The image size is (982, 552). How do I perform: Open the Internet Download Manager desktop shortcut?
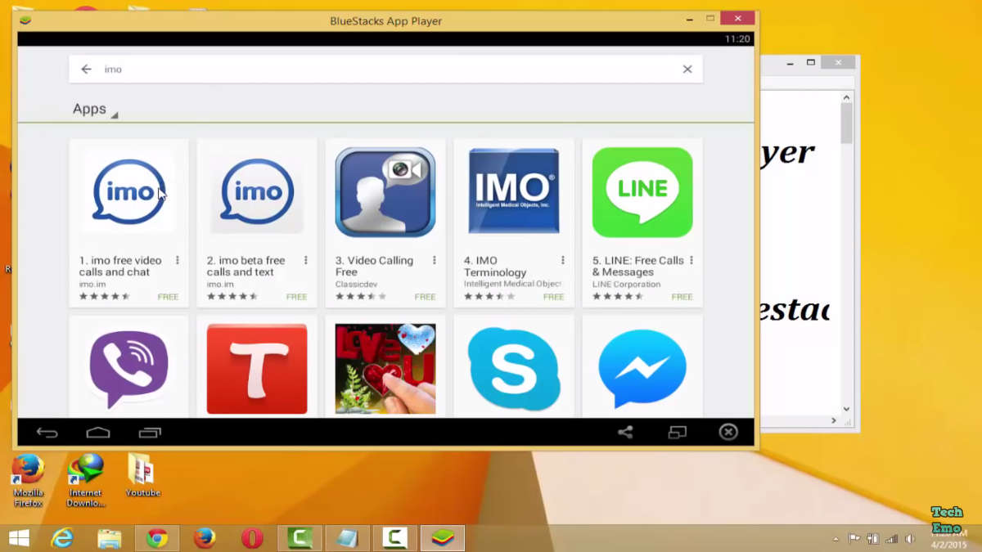click(x=86, y=481)
